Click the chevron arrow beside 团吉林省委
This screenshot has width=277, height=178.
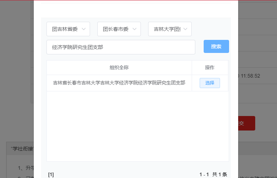click(x=84, y=29)
